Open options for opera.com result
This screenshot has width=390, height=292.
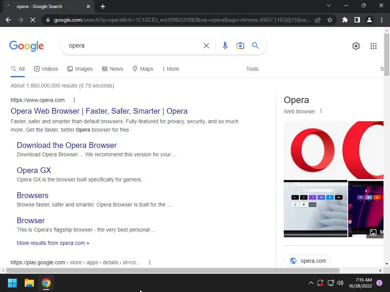(x=74, y=100)
